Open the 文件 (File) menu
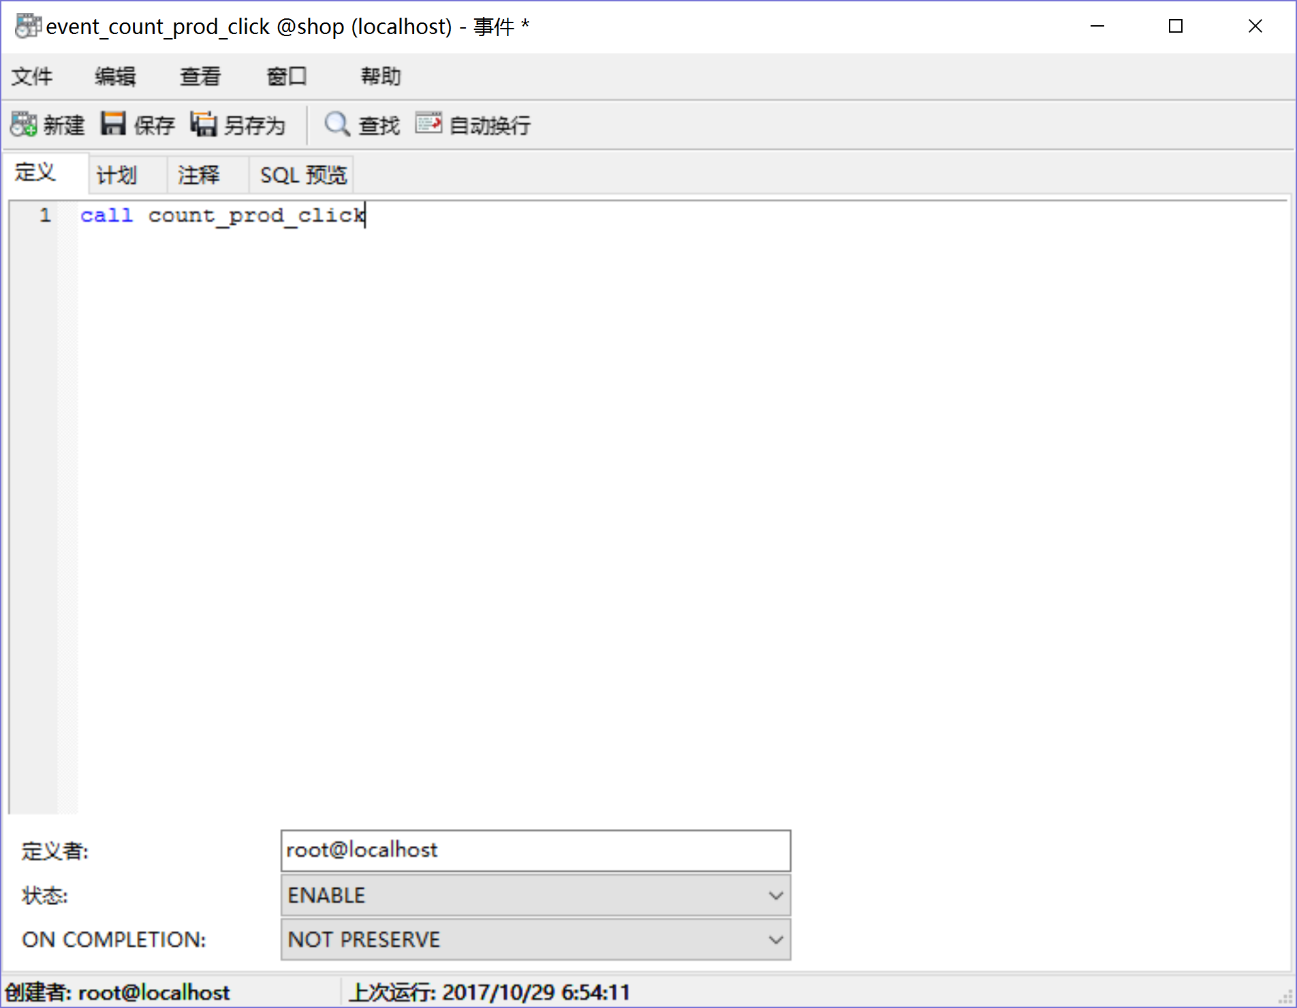 coord(31,76)
